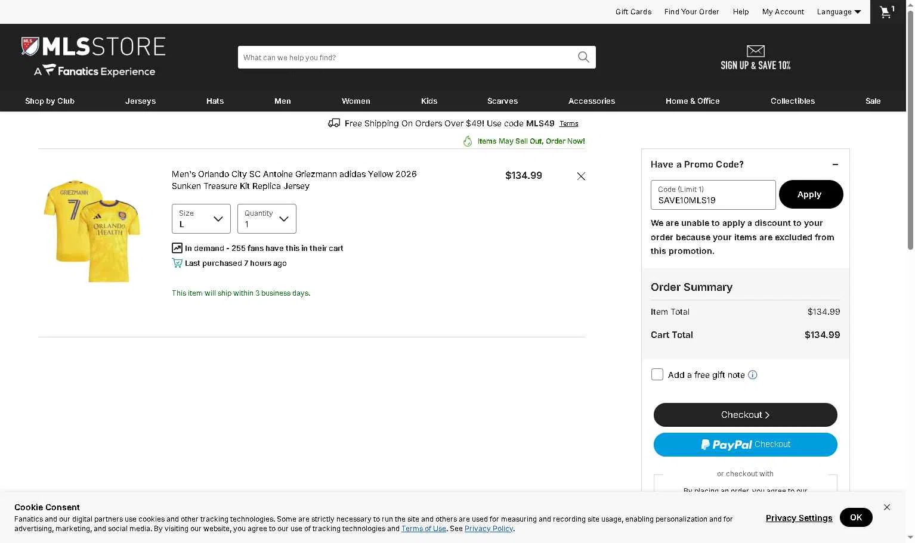
Task: Open the Accessories menu
Action: 592,101
